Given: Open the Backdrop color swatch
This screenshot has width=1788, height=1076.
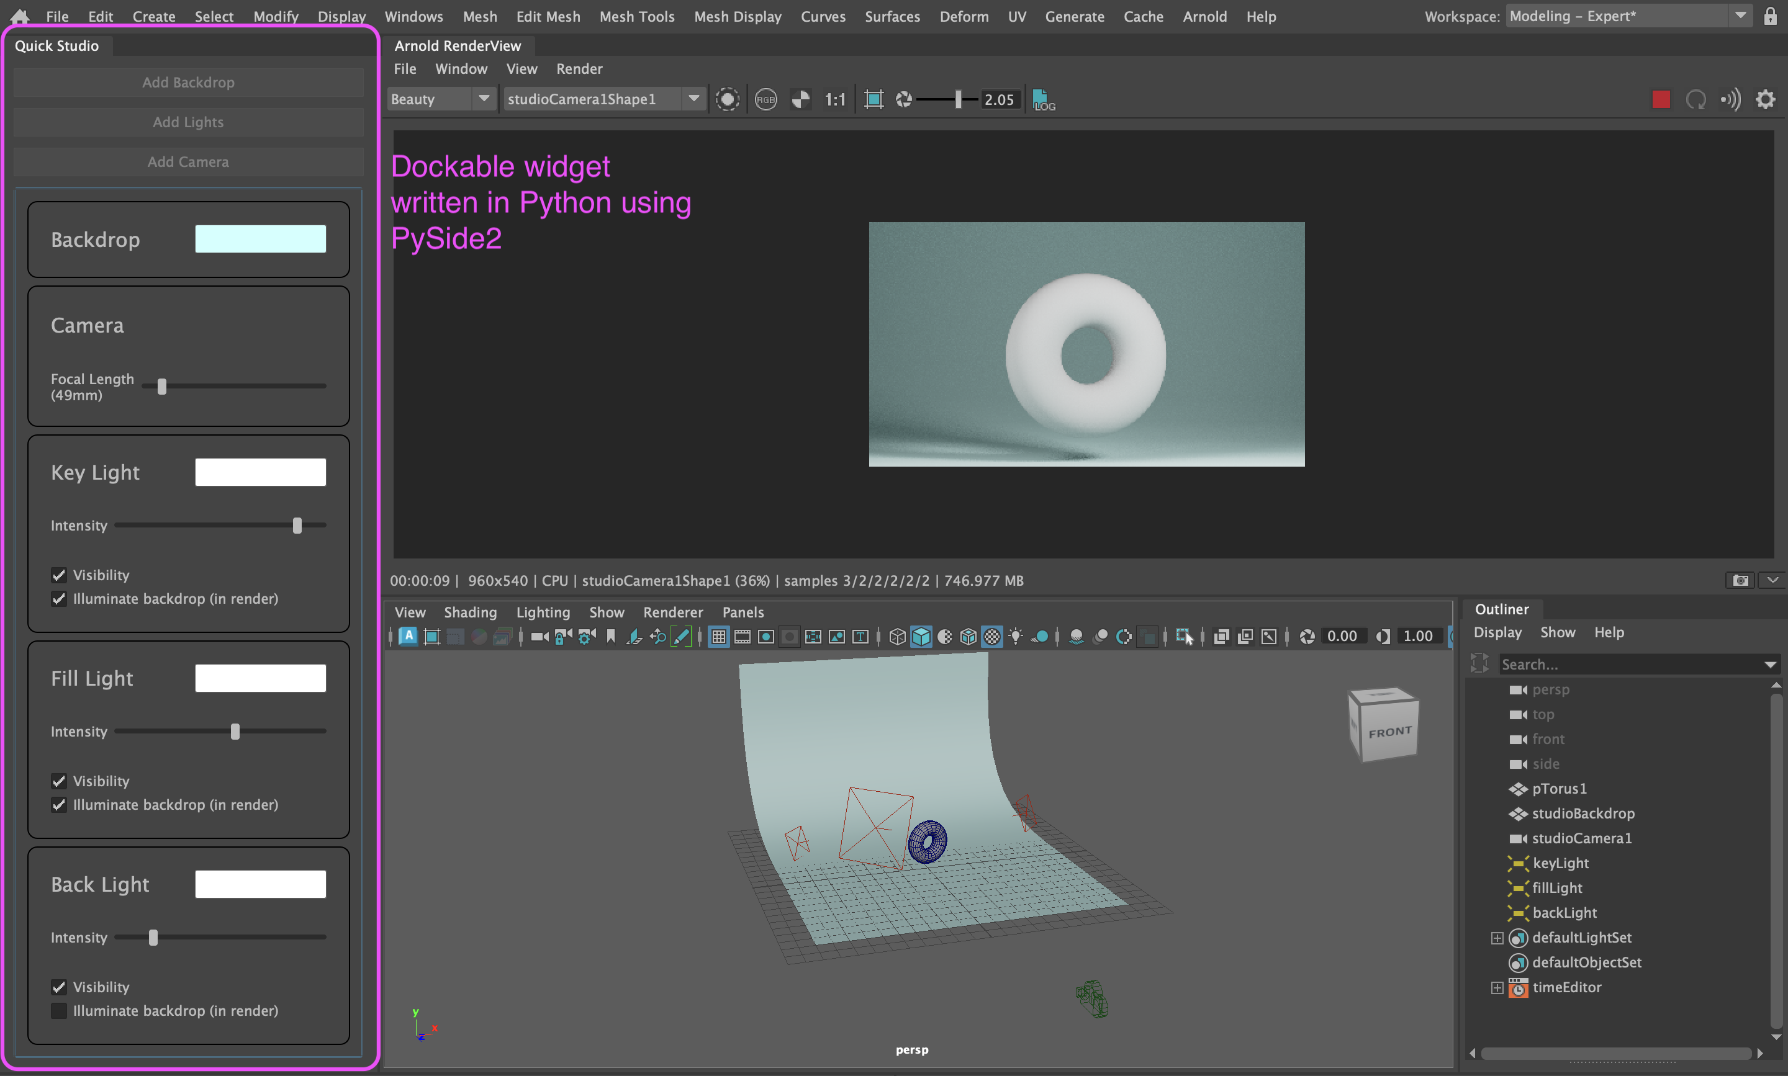Looking at the screenshot, I should click(x=260, y=238).
